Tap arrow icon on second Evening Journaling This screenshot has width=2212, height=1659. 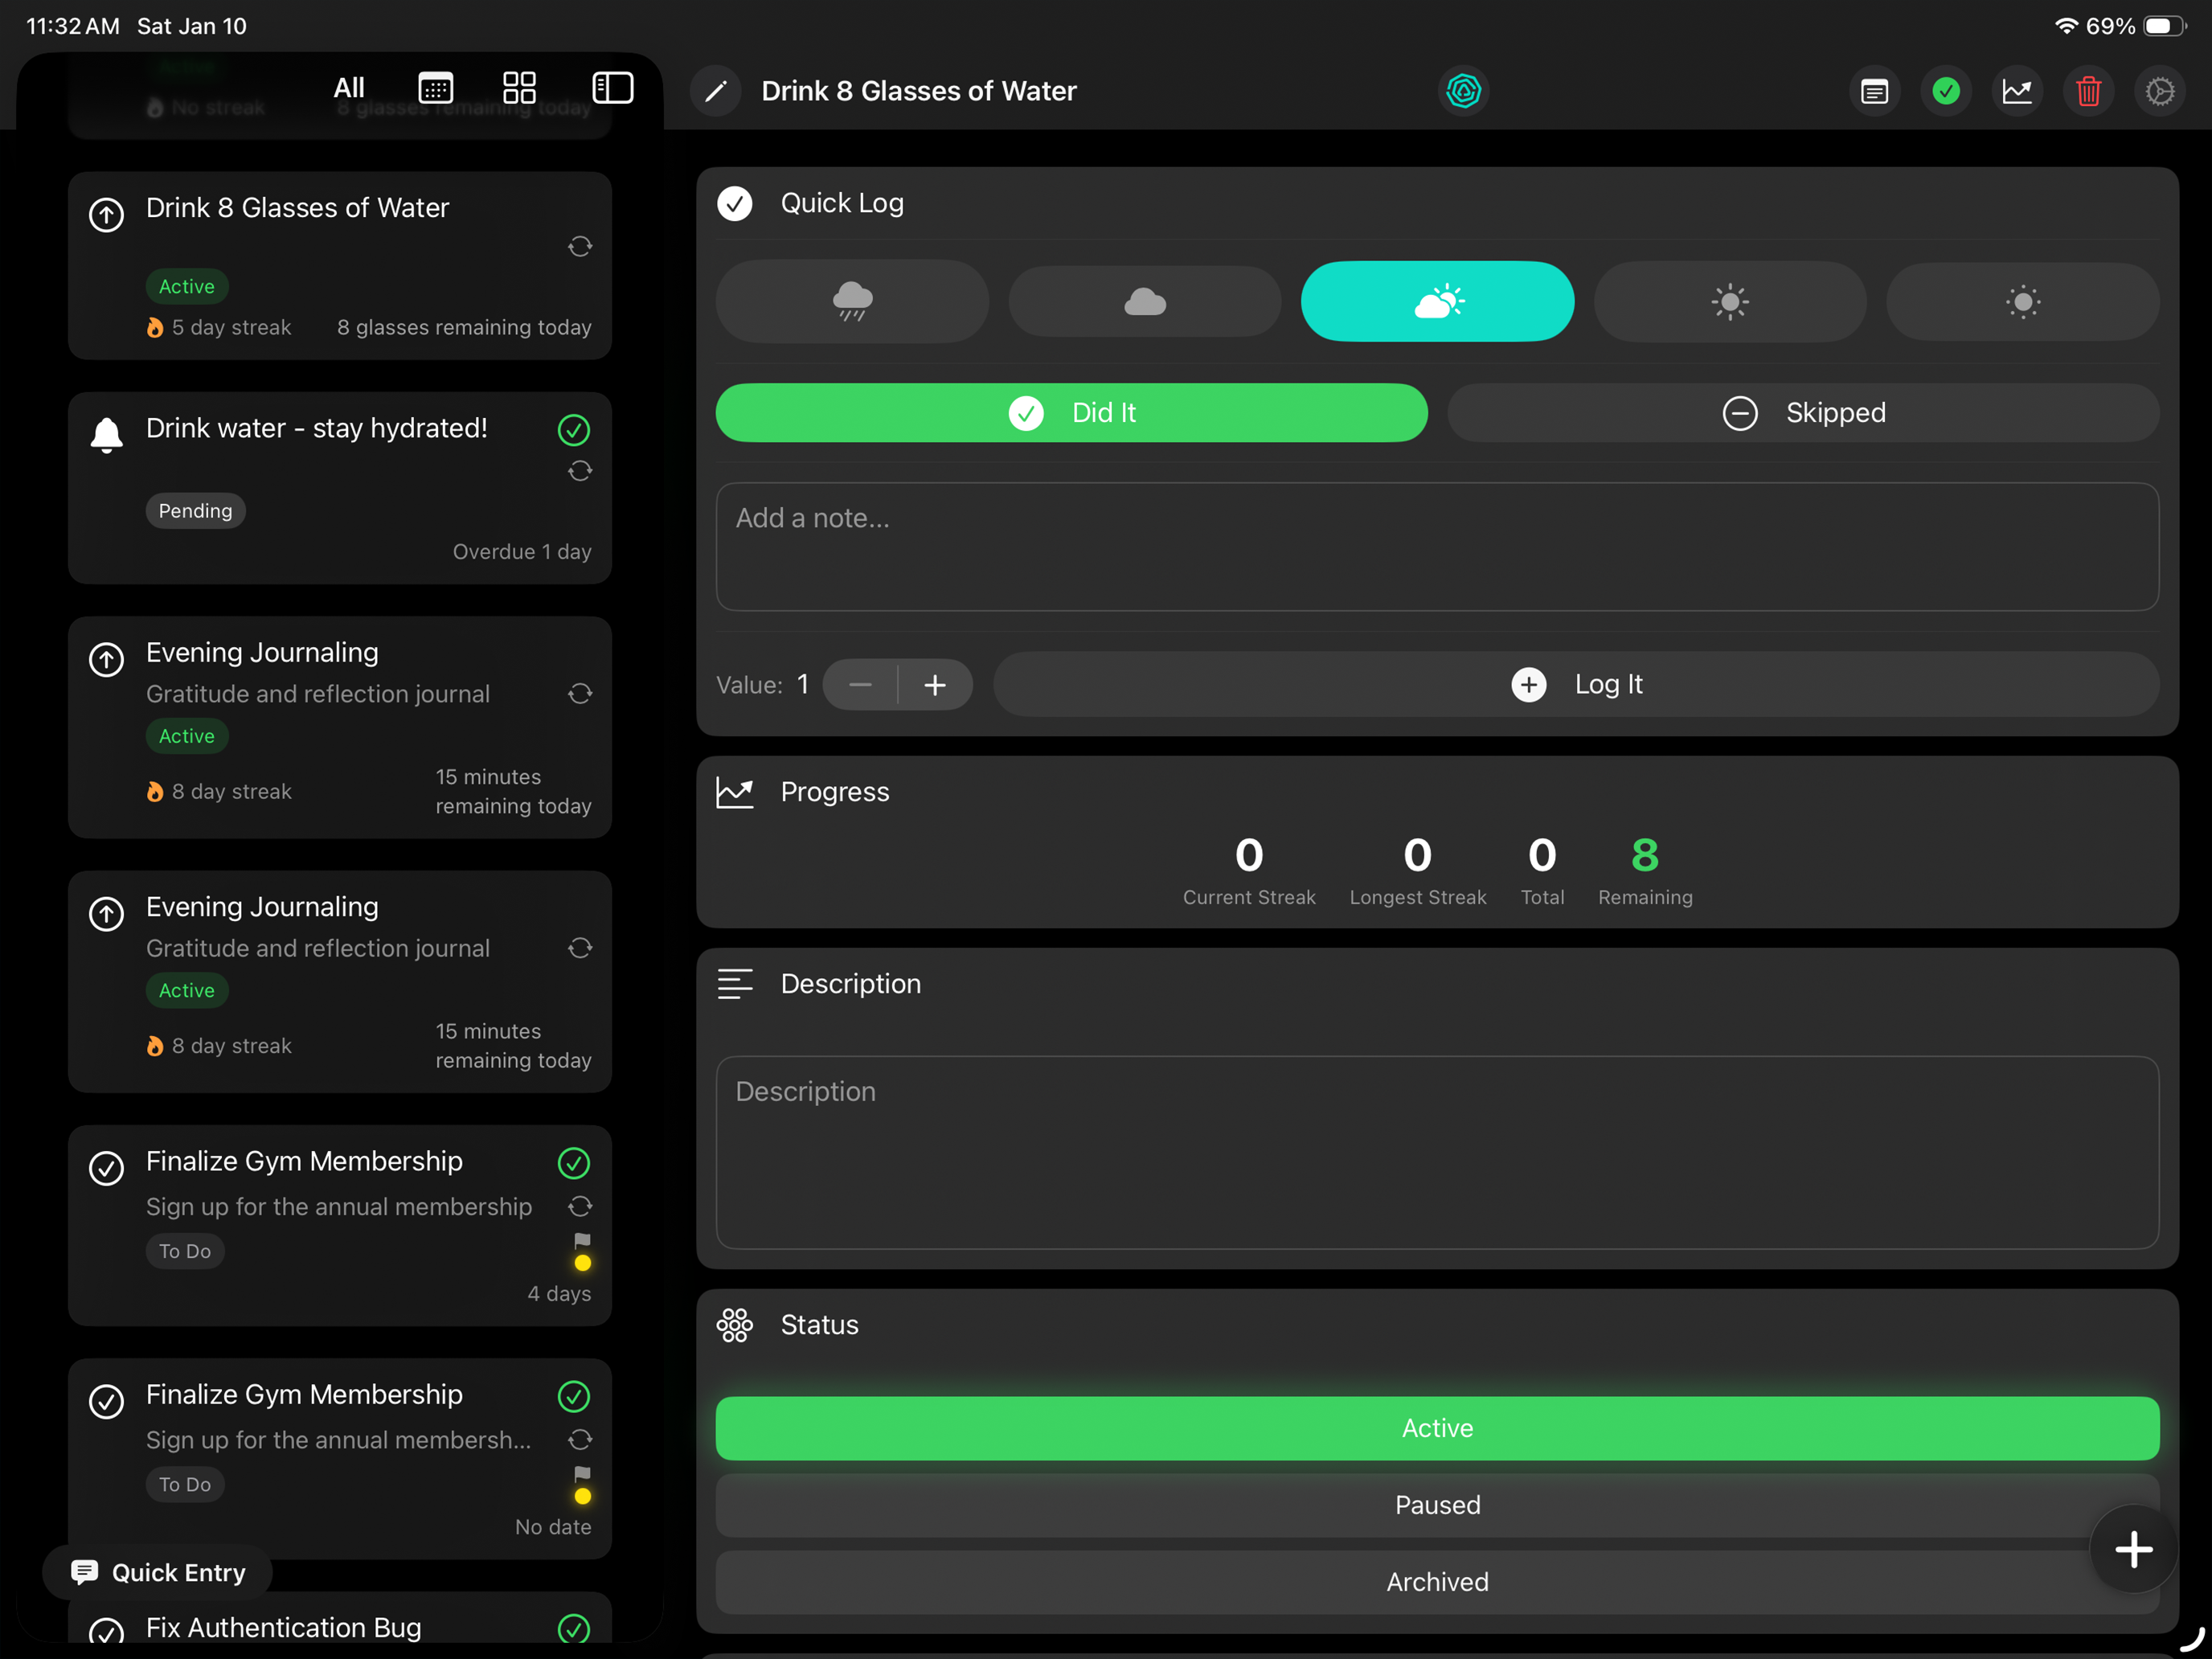click(x=107, y=913)
